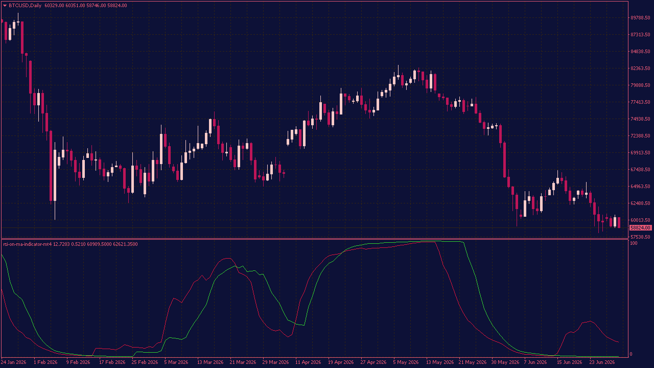
Task: Click the 60013.50 price axis label
Action: coord(640,220)
